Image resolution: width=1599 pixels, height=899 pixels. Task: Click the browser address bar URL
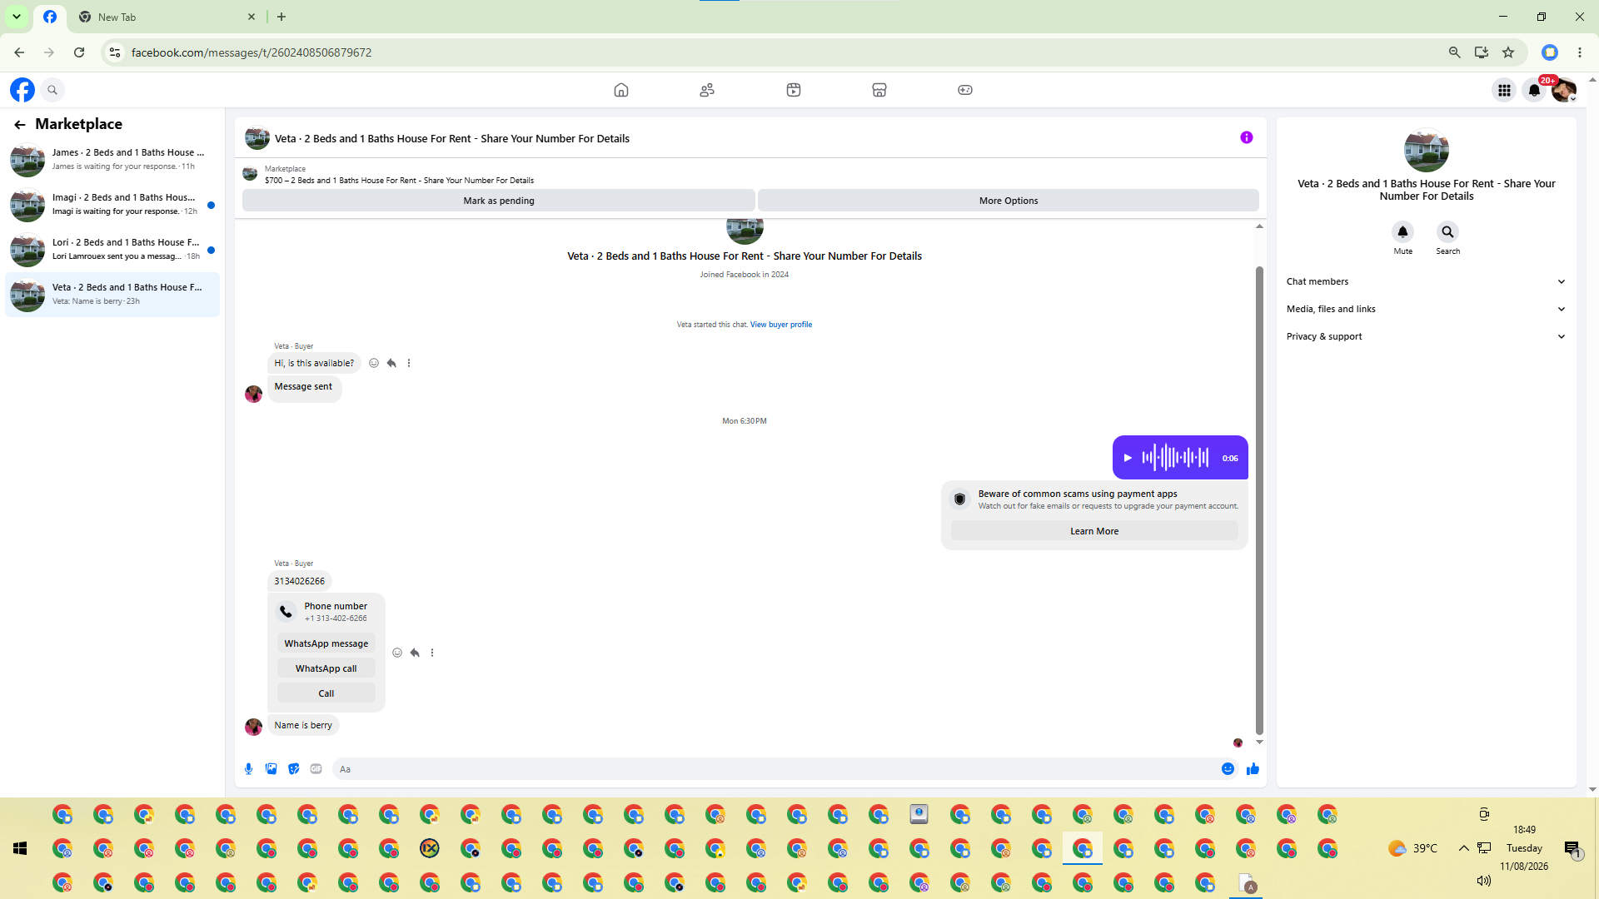(x=252, y=52)
